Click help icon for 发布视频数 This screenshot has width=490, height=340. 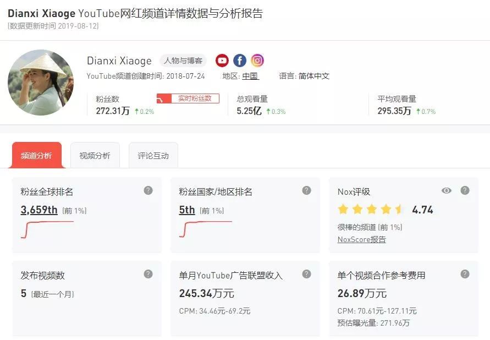[x=148, y=274]
